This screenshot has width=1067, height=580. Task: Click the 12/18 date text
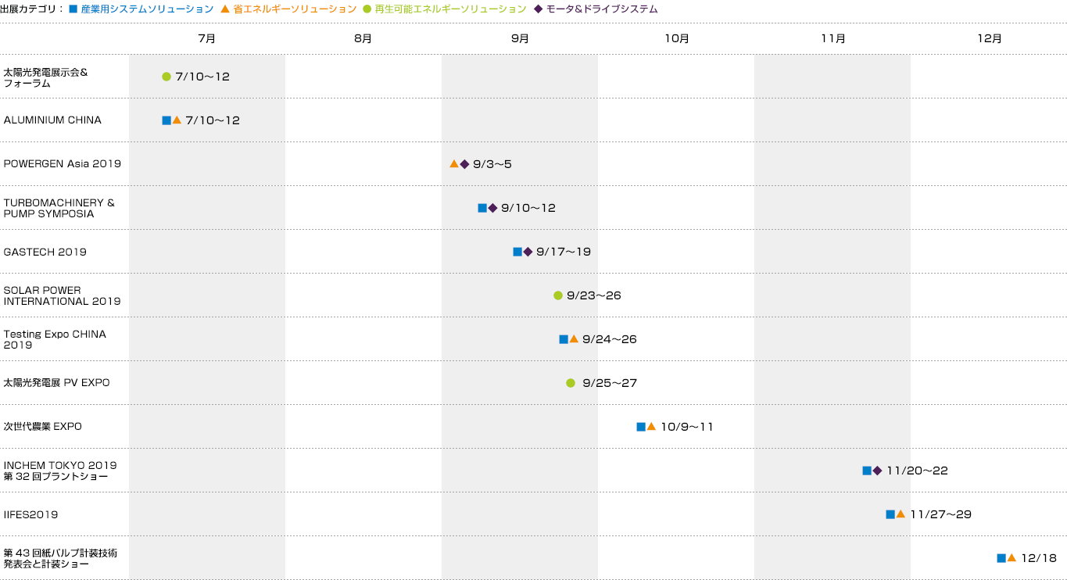1039,558
